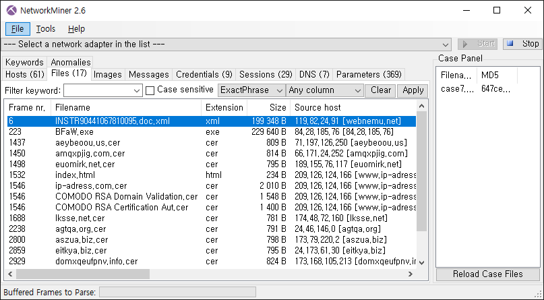Select the domxqeufpnv.info.cer file row
544x300 pixels.
[211, 261]
